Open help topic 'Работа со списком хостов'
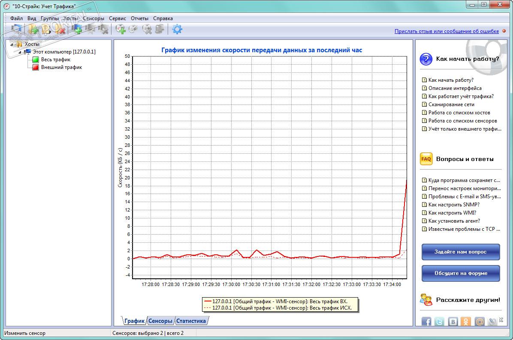This screenshot has width=513, height=340. (459, 113)
